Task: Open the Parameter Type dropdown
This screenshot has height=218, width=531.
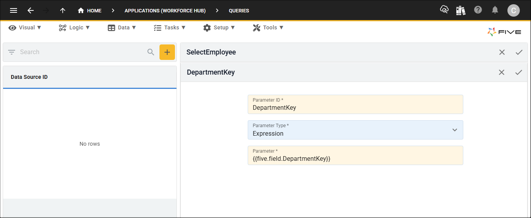Action: tap(355, 130)
